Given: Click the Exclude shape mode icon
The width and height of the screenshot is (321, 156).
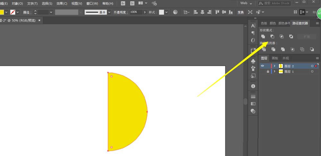Looking at the screenshot, I should coord(291,37).
